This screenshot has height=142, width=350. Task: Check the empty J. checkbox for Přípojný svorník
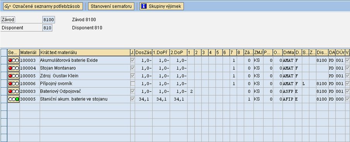pos(133,84)
